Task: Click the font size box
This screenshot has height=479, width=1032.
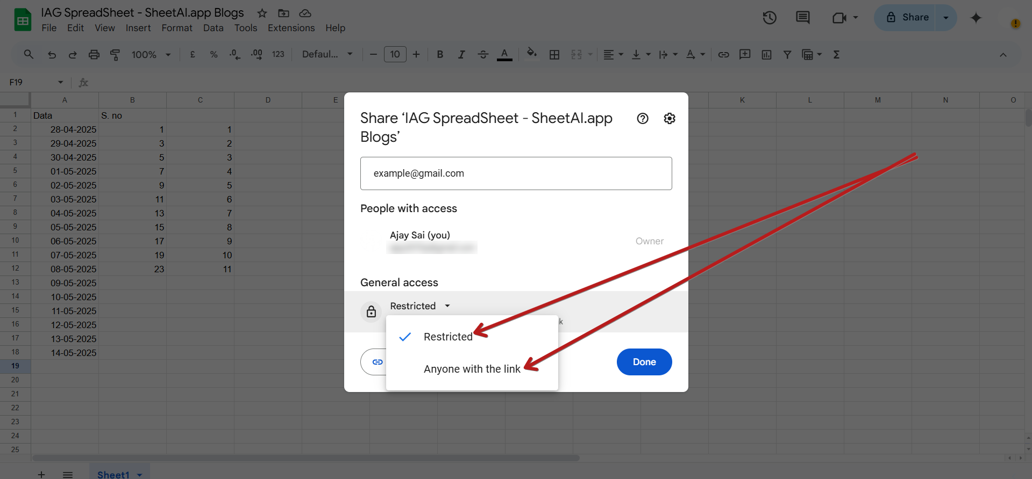Action: 395,54
